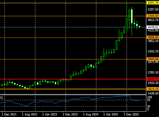This screenshot has height=117, width=159.
Task: Click the 1 Dec 2021 date label
Action: pos(9,114)
